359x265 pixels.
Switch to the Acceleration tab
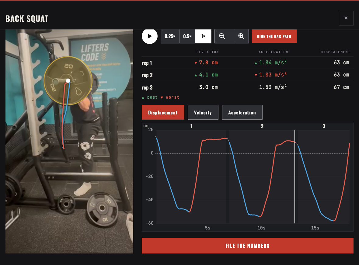click(242, 112)
